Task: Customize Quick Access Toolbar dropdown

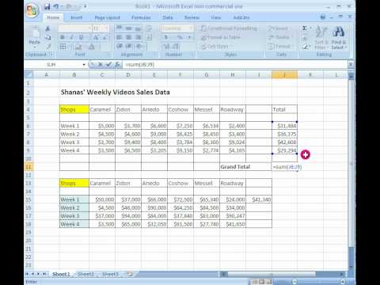Action: click(85, 6)
